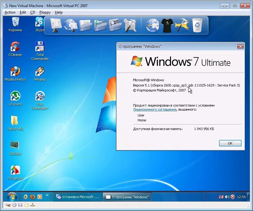Open the Help menu in Virtual PC
Viewport: 253px width, 211px height.
tap(59, 12)
